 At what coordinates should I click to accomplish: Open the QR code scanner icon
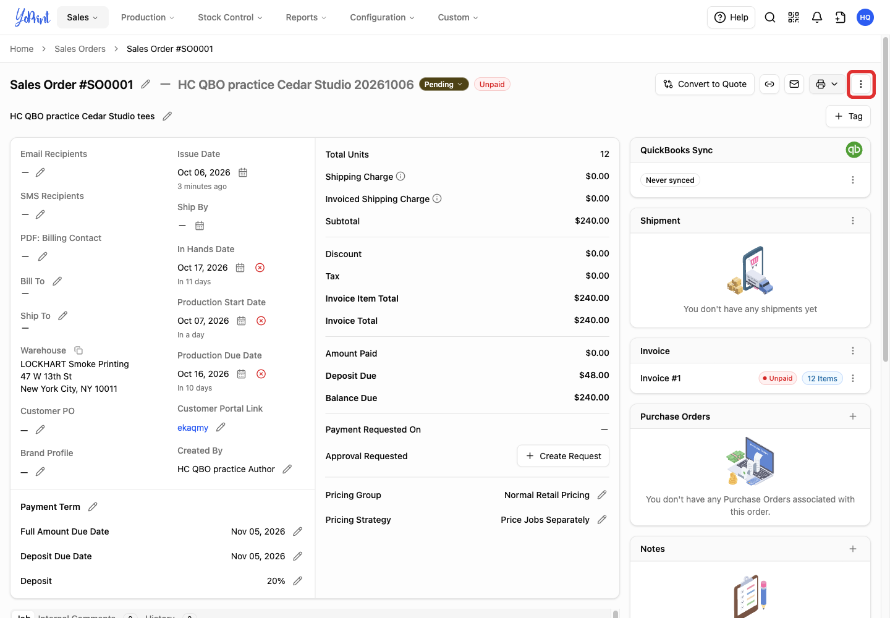point(794,17)
